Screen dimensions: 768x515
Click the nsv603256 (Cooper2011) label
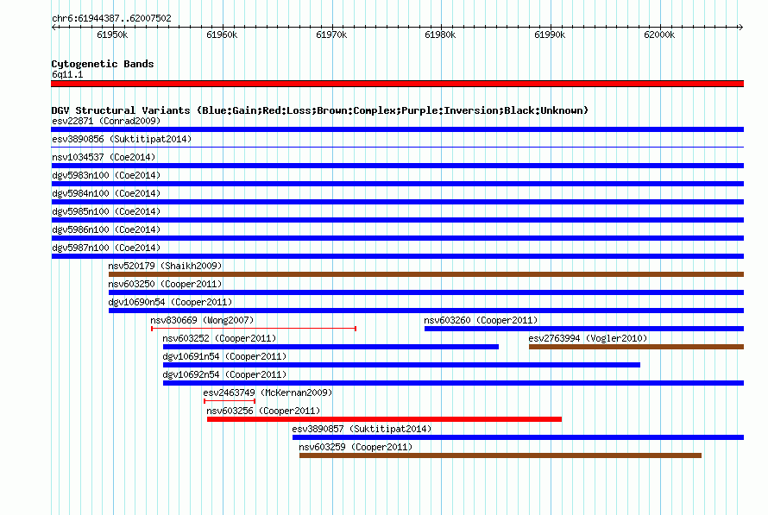[x=263, y=411]
